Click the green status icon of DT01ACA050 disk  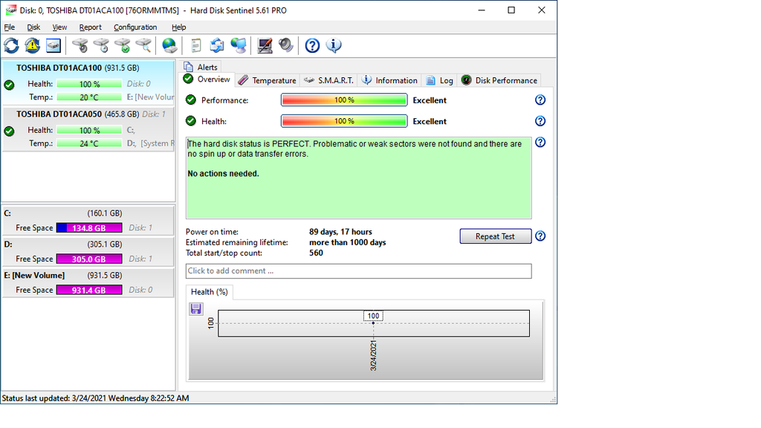[9, 131]
